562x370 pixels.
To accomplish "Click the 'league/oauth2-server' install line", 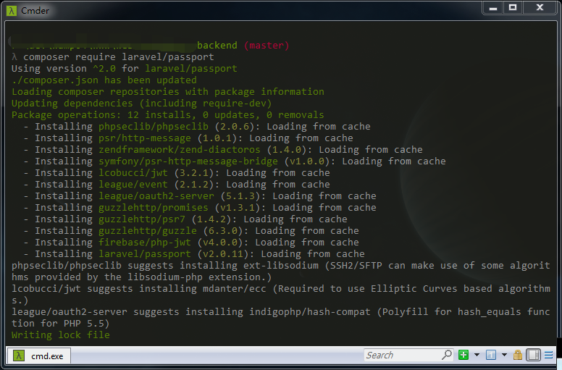I will [200, 196].
